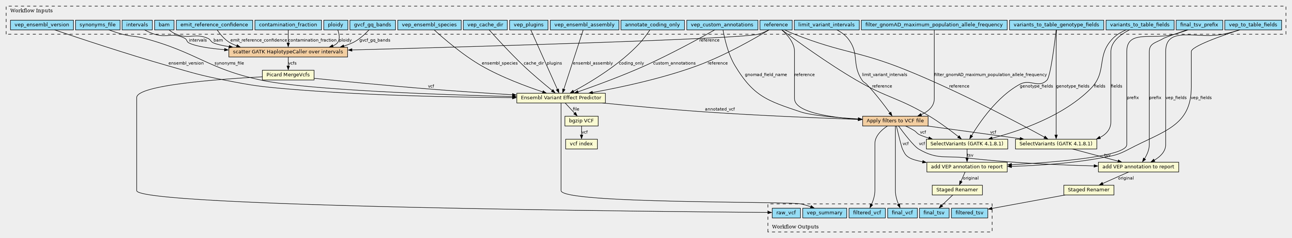The width and height of the screenshot is (1292, 238).
Task: Select the vep_ensembl_species input node
Action: [x=430, y=25]
